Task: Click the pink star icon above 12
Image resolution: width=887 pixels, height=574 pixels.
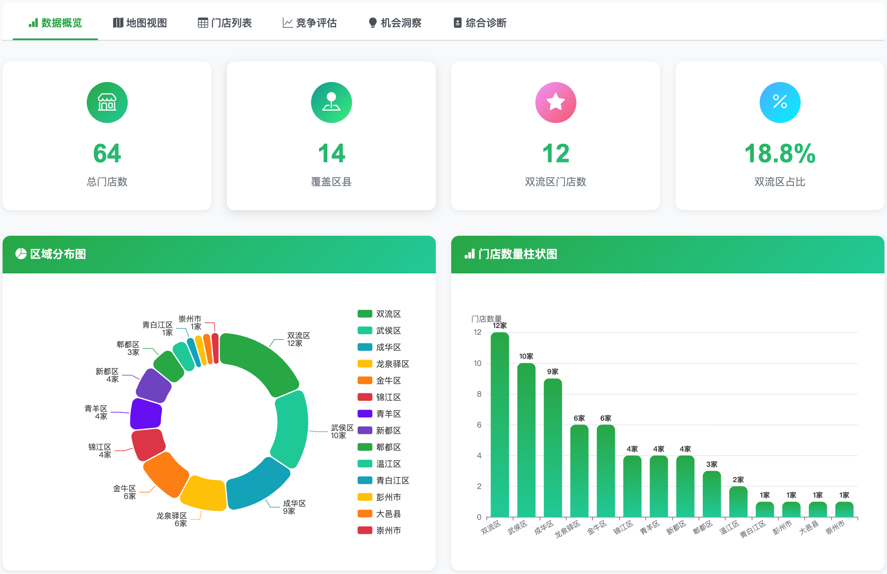Action: 556,102
